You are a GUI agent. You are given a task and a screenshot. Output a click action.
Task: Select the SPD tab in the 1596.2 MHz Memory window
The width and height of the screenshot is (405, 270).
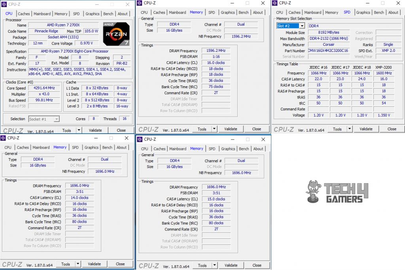pos(212,12)
